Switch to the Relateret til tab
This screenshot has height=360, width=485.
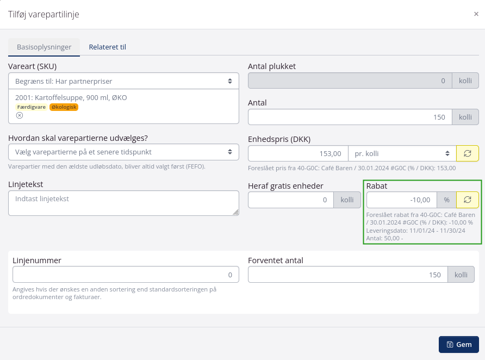tap(108, 47)
